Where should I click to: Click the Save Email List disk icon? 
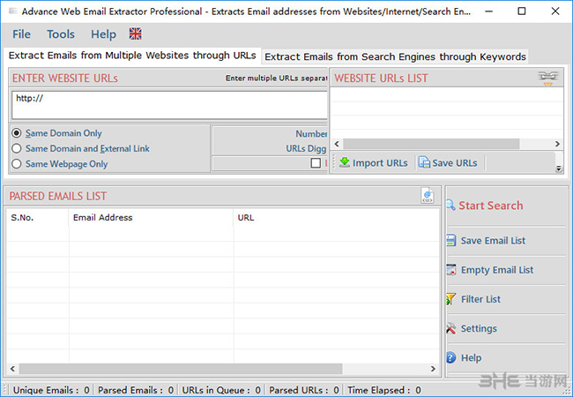click(x=451, y=240)
